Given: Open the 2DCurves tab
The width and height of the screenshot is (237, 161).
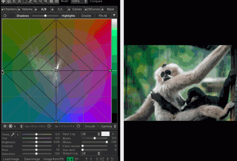Looking at the screenshot, I should (94, 9).
